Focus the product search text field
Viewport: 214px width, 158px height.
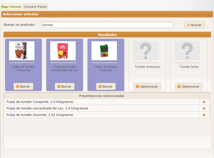coord(107,25)
